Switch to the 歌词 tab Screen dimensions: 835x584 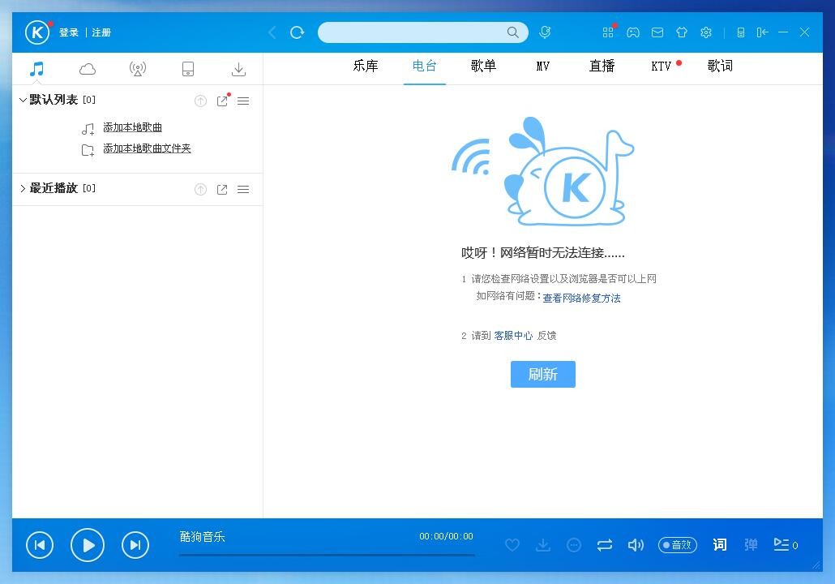[x=720, y=66]
